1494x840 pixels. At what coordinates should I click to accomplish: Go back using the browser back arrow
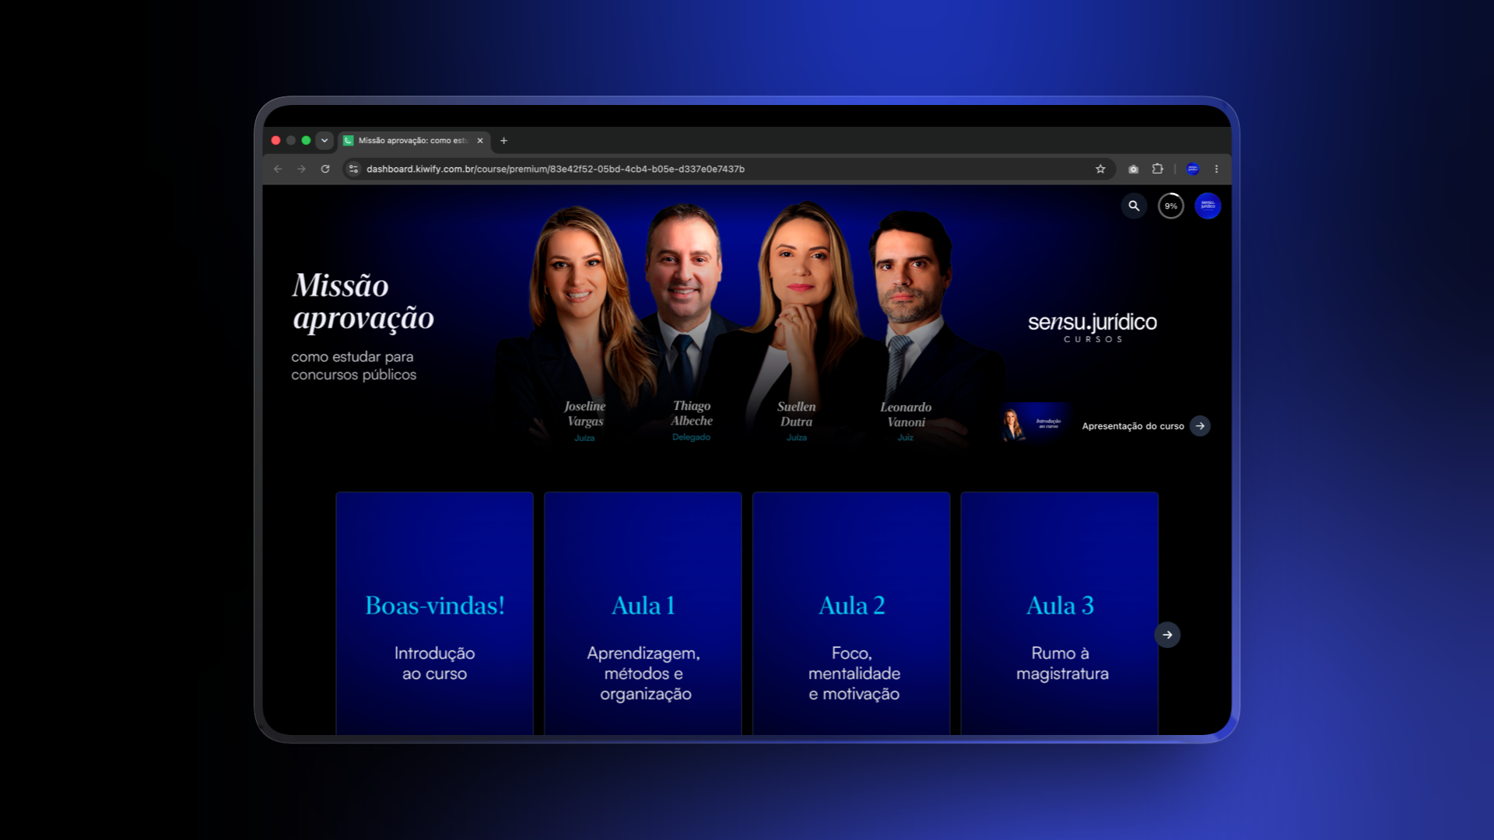pos(278,169)
